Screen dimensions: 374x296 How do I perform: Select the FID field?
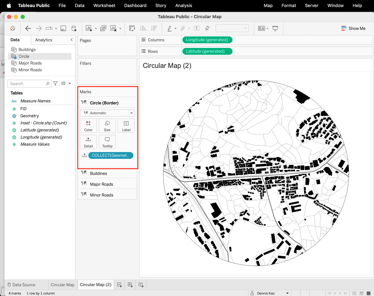click(x=23, y=109)
